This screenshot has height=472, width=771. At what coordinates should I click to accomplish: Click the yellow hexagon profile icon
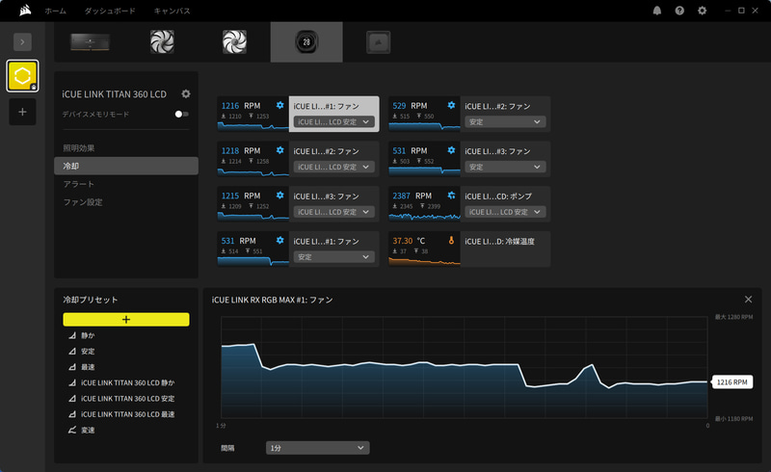tap(22, 76)
